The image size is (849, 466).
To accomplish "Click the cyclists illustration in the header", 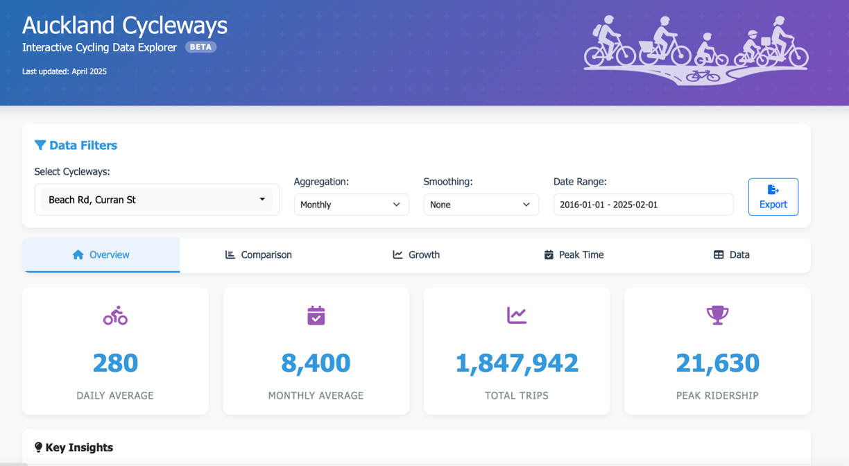I will tap(696, 51).
